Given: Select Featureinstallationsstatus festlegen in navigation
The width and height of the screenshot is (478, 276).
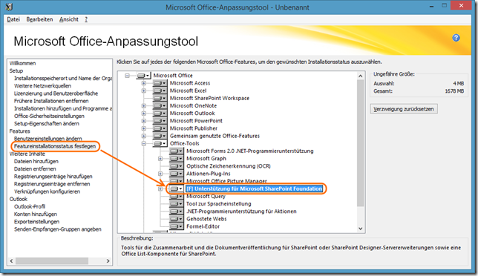Looking at the screenshot, I should pyautogui.click(x=55, y=146).
